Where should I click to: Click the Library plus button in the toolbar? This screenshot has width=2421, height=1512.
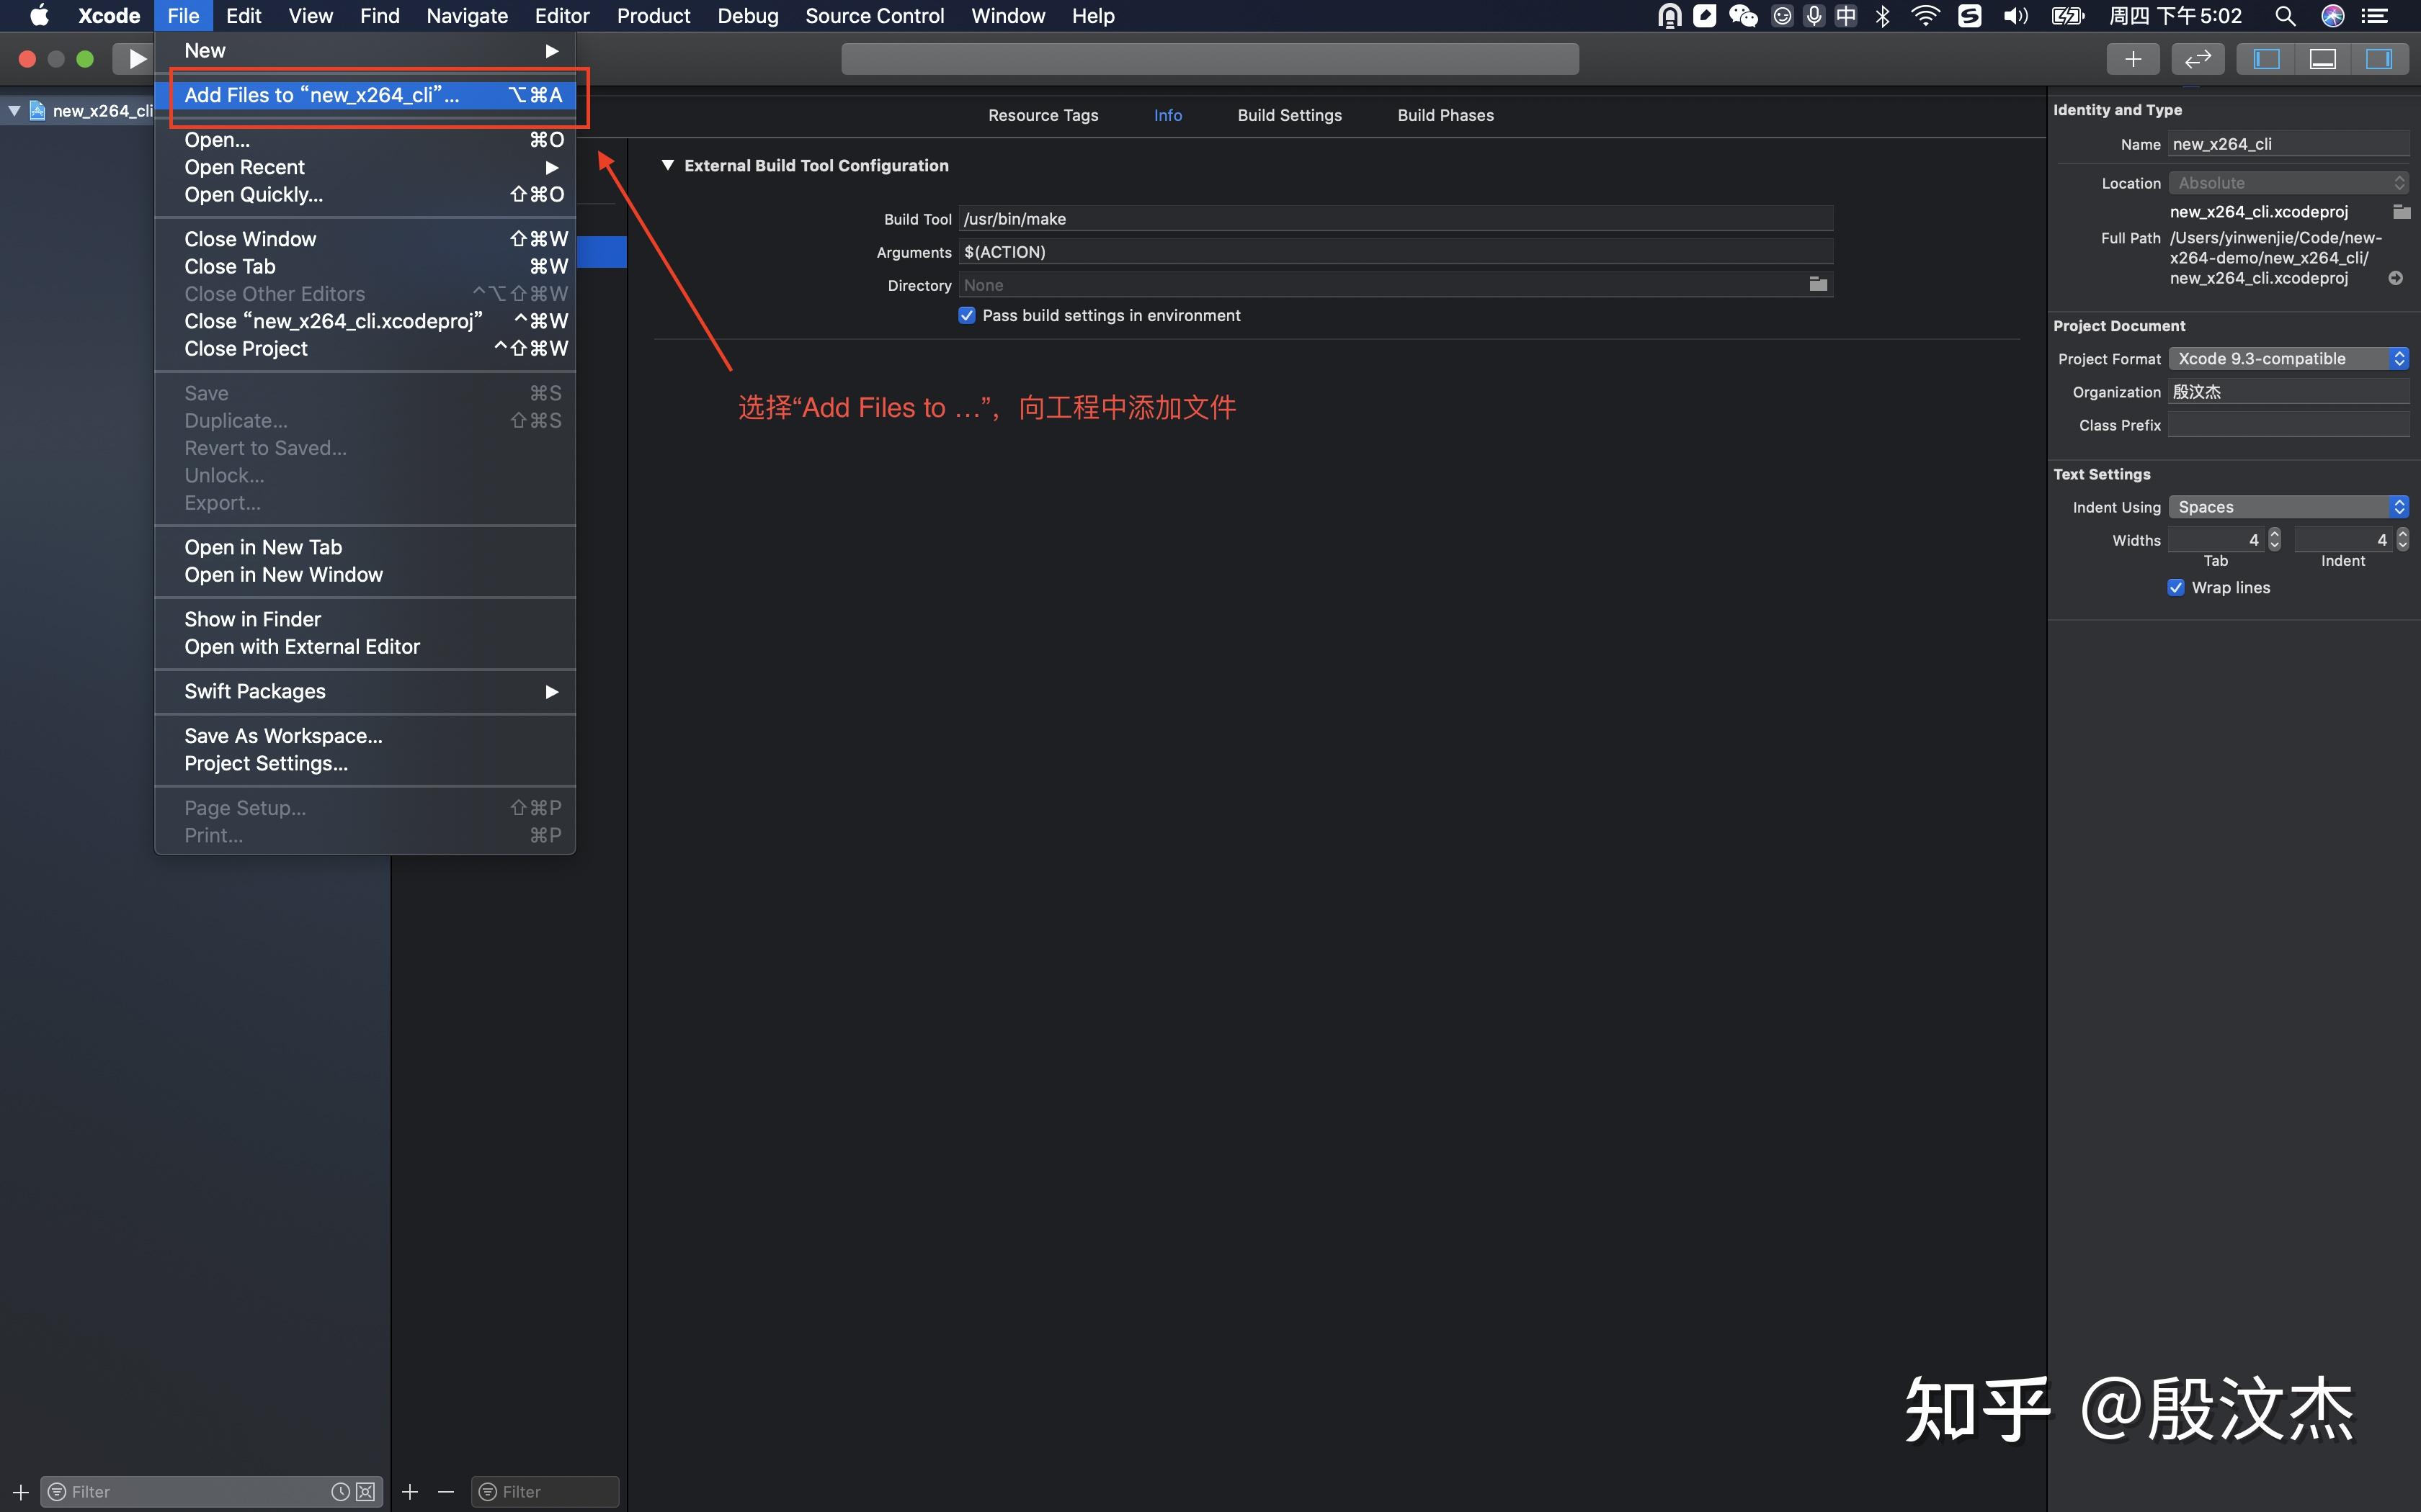(2132, 59)
